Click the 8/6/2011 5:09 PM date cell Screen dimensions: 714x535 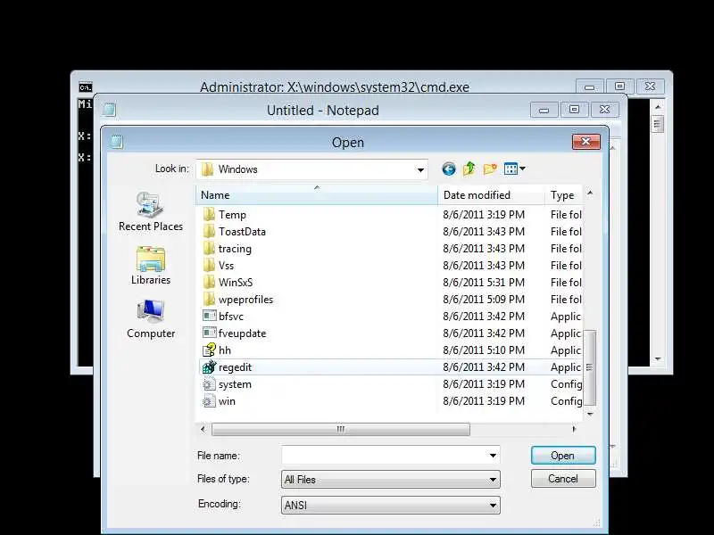click(484, 300)
